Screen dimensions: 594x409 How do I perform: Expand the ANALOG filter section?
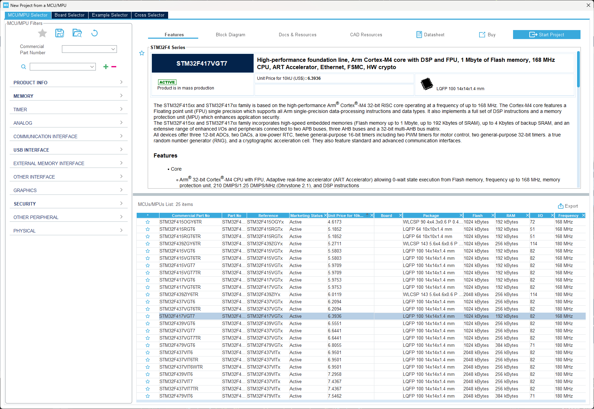tap(68, 123)
